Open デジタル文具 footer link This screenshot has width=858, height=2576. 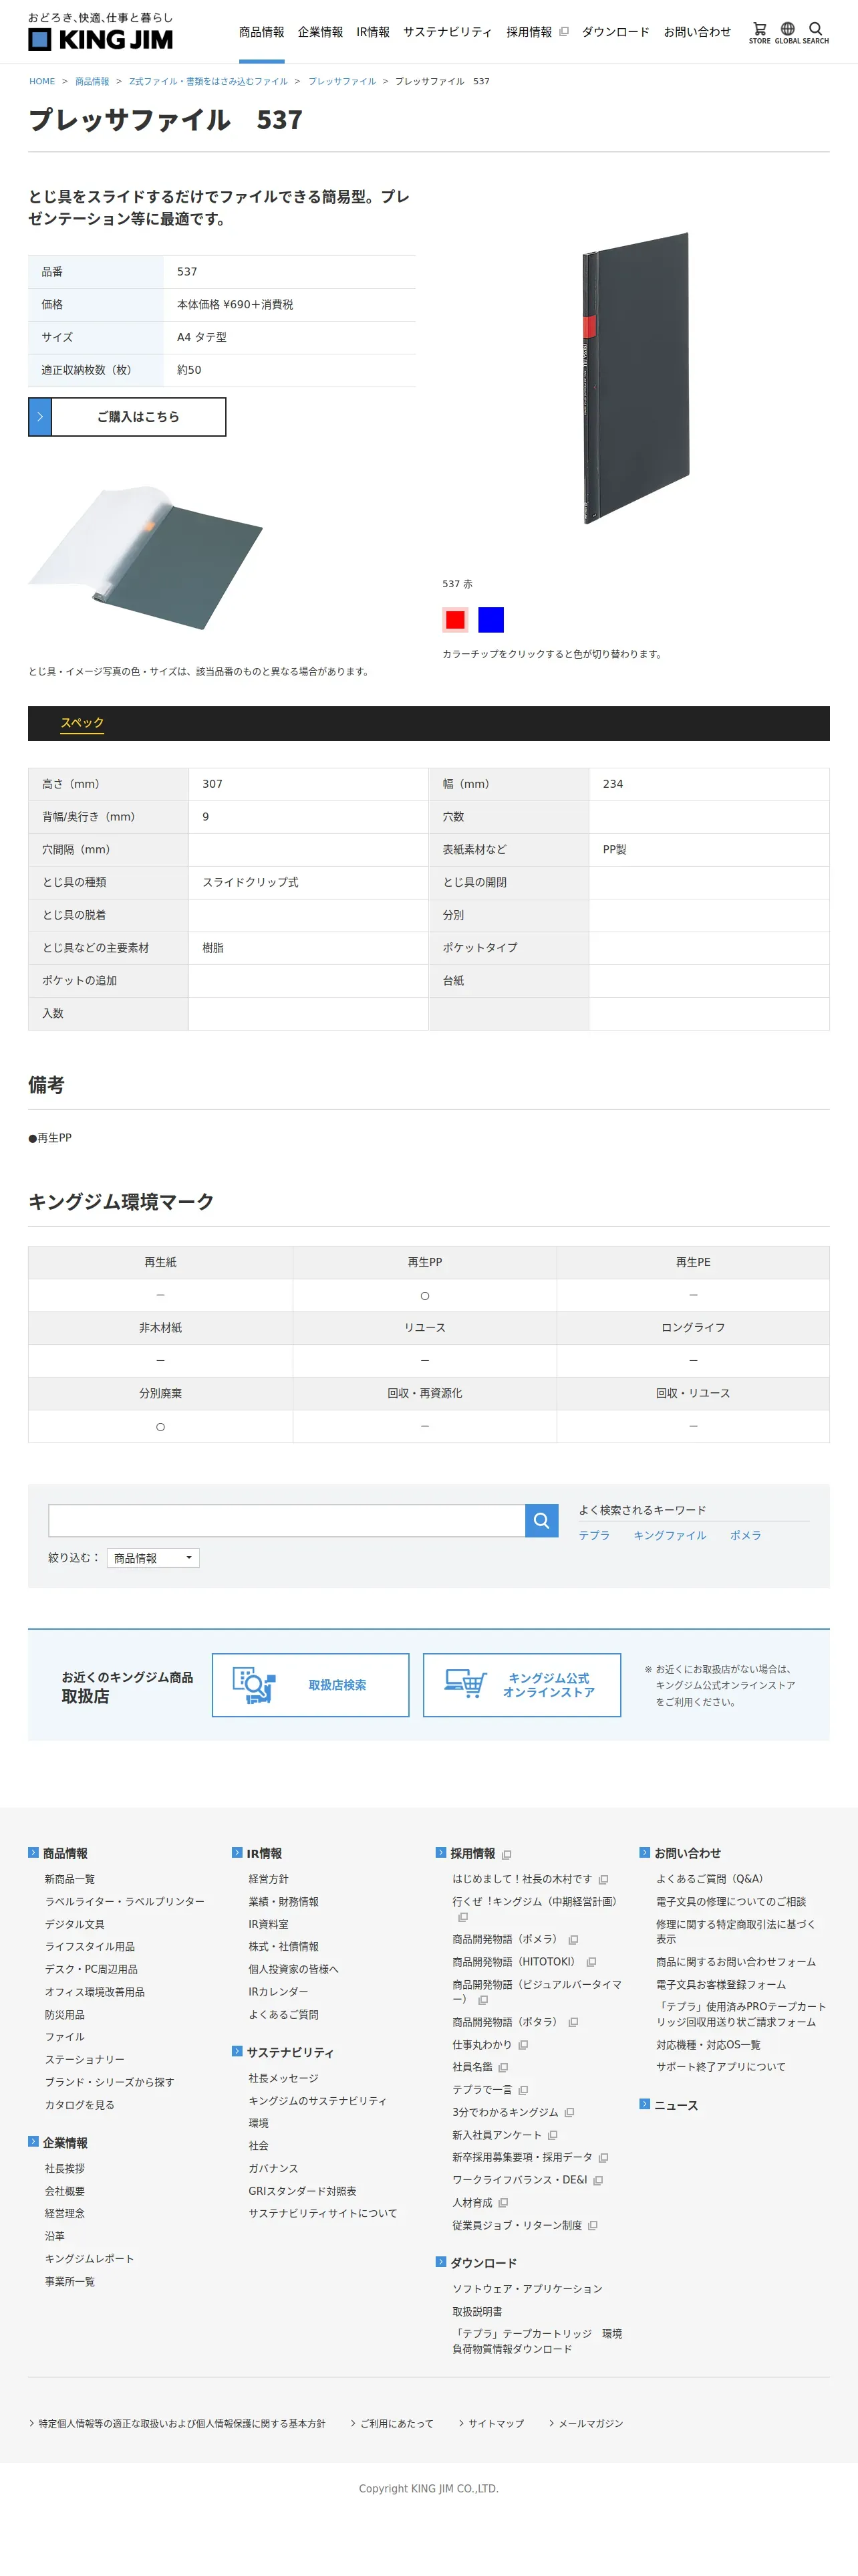74,1924
